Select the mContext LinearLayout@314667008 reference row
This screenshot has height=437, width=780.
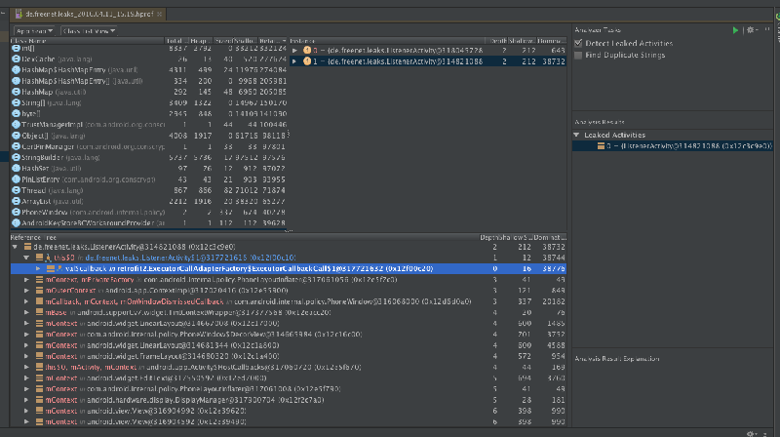point(288,324)
